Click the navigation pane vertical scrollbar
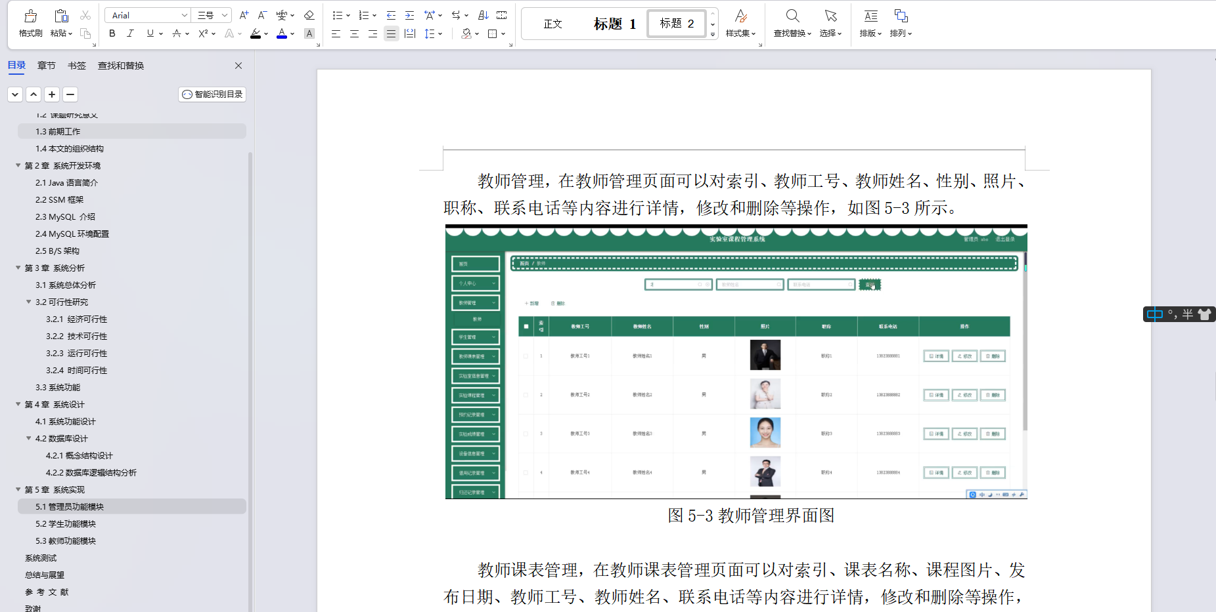This screenshot has height=612, width=1216. pos(250,380)
